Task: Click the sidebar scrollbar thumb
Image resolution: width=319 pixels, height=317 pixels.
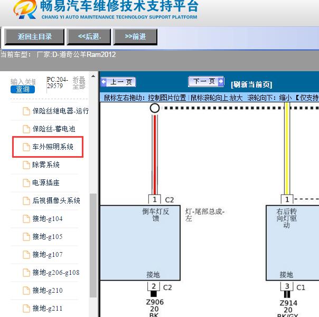Action: pyautogui.click(x=93, y=245)
